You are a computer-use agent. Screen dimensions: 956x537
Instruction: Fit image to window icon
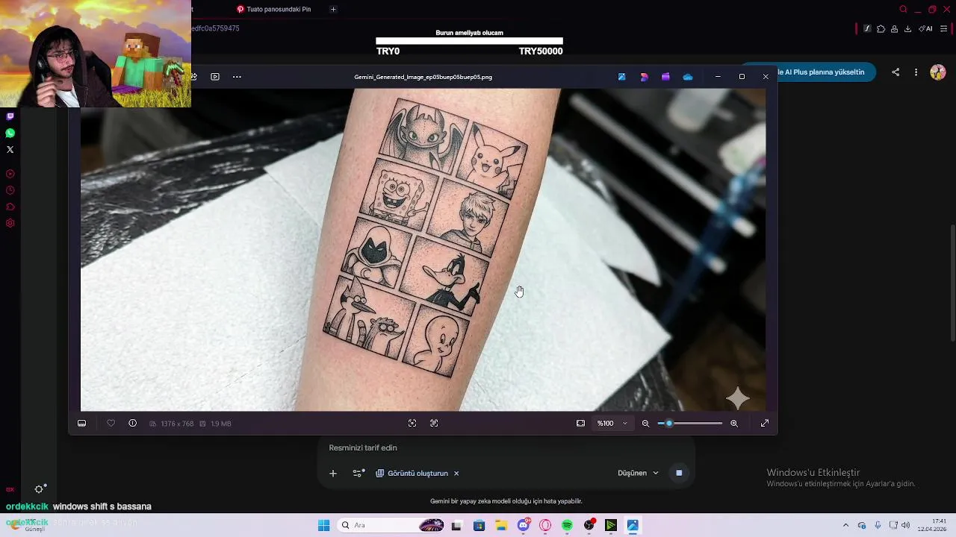(x=580, y=424)
